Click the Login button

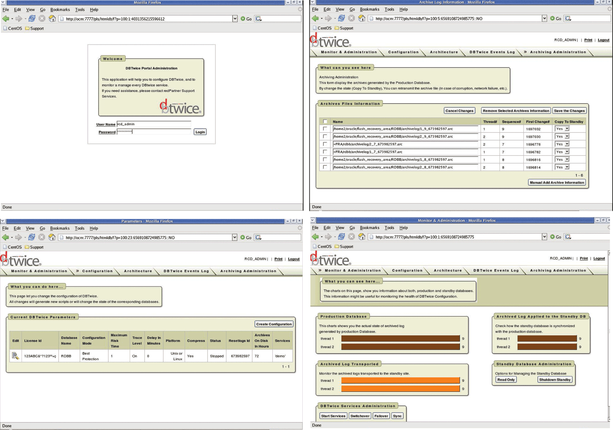[x=200, y=132]
